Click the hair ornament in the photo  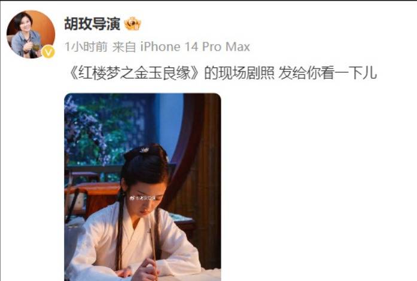[x=144, y=150]
